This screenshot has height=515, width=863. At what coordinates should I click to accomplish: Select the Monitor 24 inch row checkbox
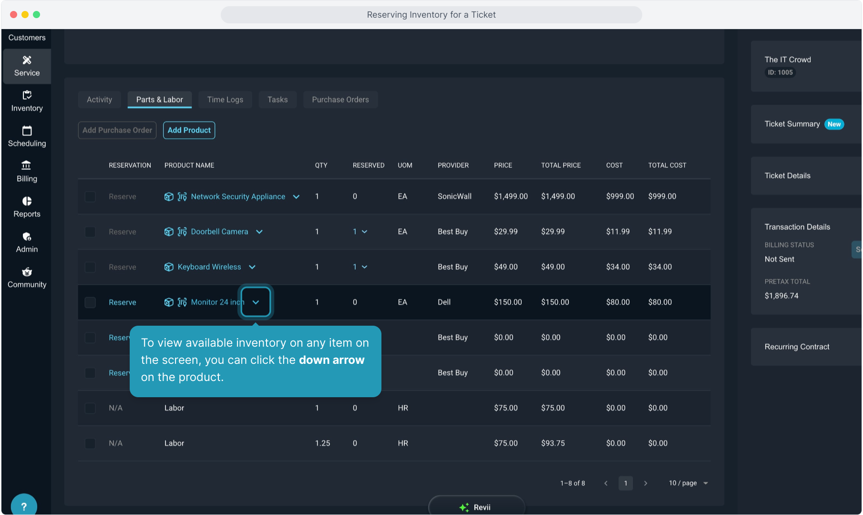(90, 302)
